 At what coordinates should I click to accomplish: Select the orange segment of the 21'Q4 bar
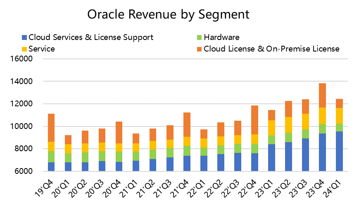pos(187,125)
